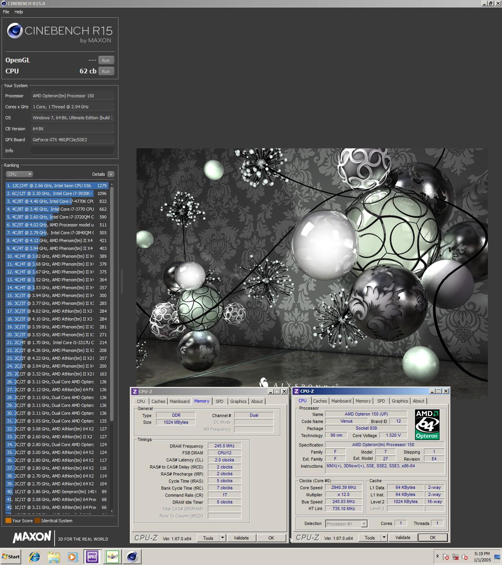
Task: Open Mainboard tab in Memory CPU-Z window
Action: click(180, 401)
